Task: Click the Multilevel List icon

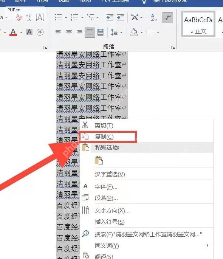Action: (91, 17)
